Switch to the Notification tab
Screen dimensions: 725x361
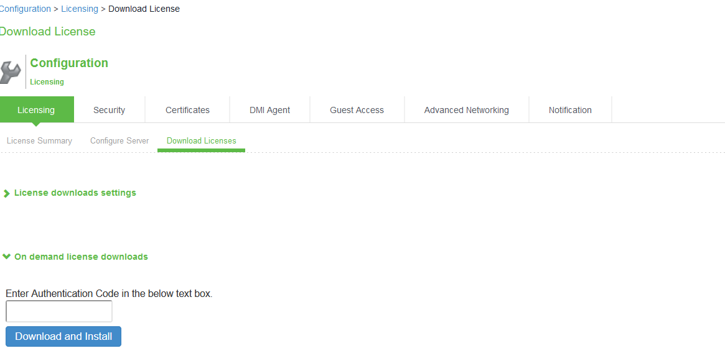(570, 110)
